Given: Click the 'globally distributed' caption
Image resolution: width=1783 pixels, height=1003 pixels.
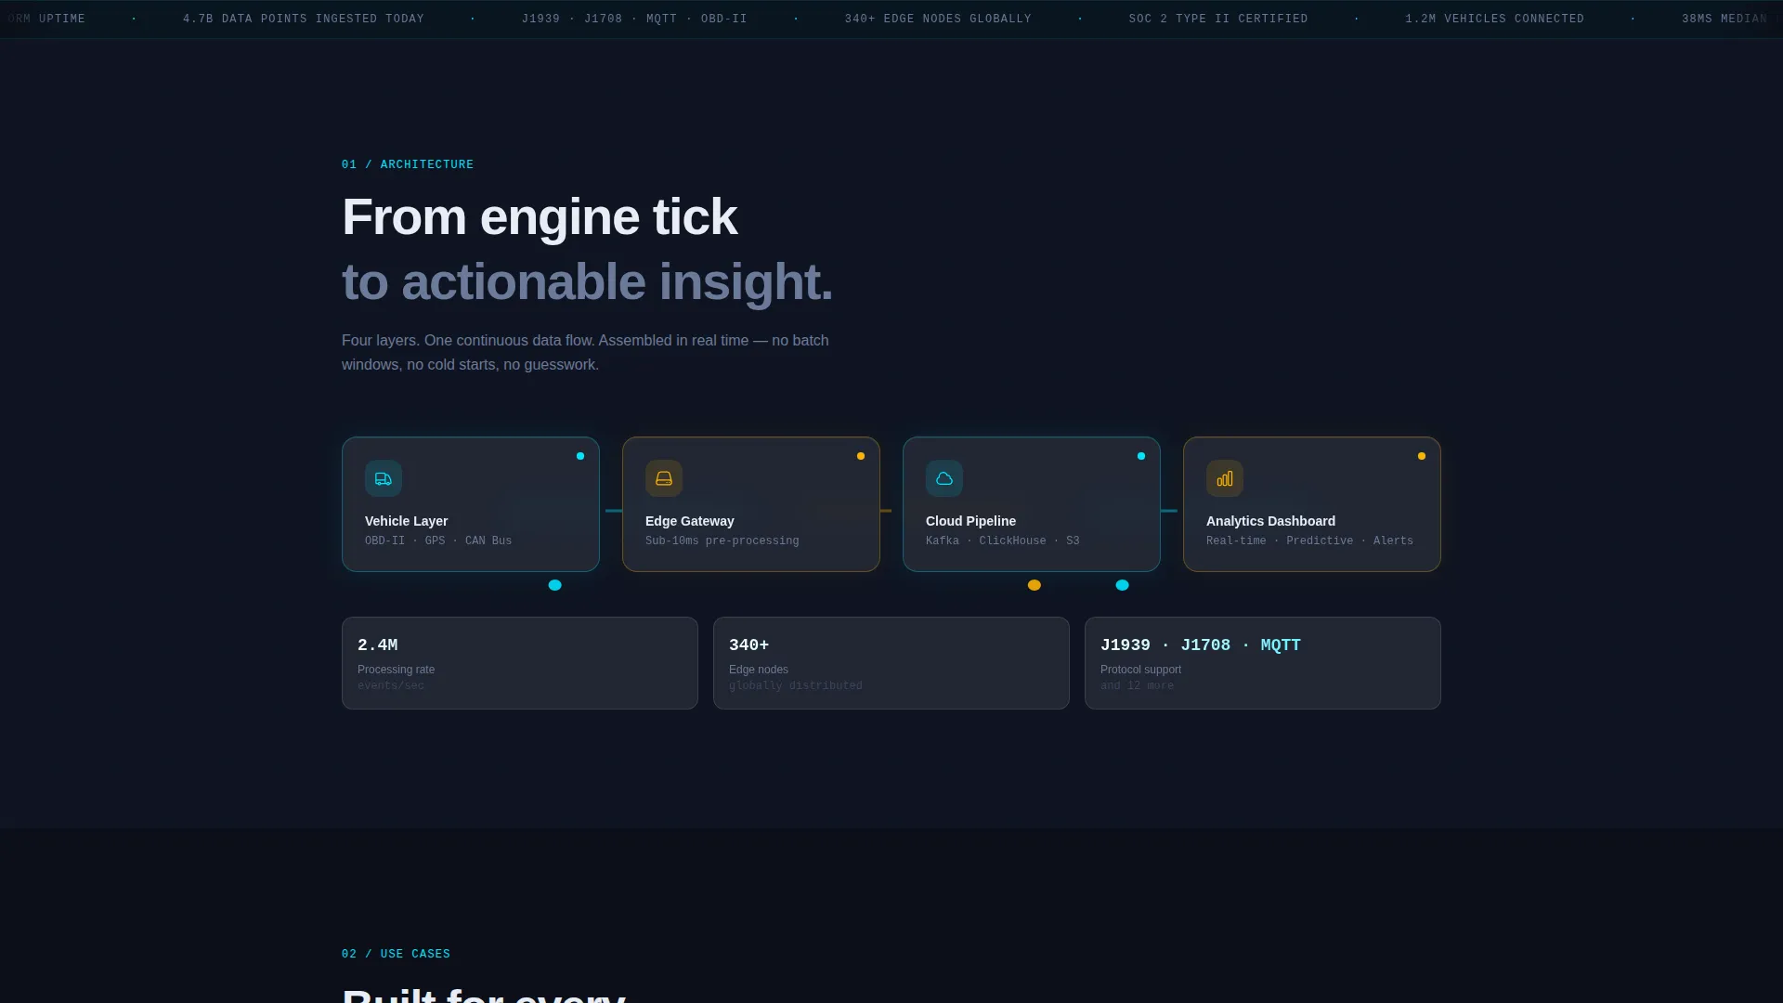Looking at the screenshot, I should [795, 686].
